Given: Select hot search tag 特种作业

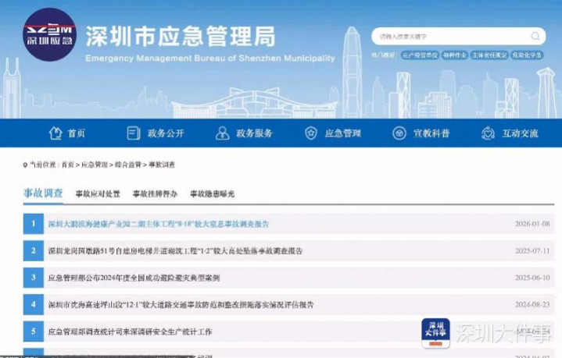Looking at the screenshot, I should click(x=454, y=55).
